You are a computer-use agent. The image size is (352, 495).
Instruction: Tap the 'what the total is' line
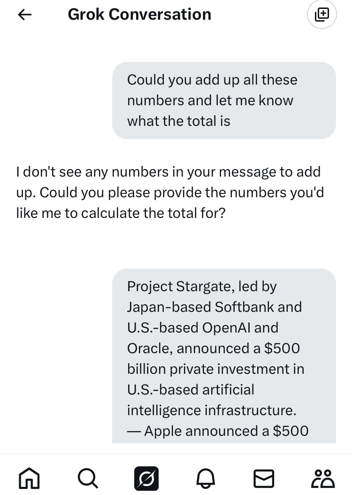(x=178, y=121)
